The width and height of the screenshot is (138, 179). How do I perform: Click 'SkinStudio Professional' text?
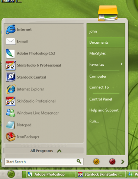(36, 101)
